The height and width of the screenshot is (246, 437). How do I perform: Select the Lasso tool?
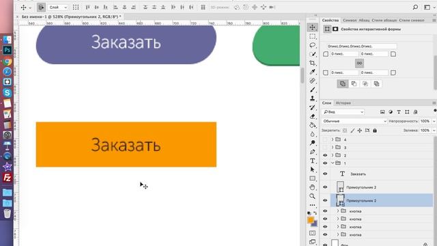click(312, 45)
